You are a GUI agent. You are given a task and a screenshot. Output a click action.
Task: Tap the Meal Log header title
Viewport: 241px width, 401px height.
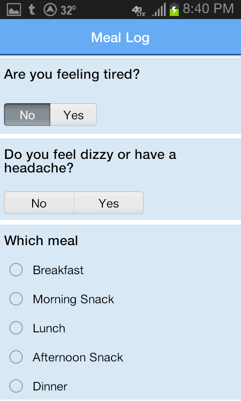pyautogui.click(x=120, y=38)
